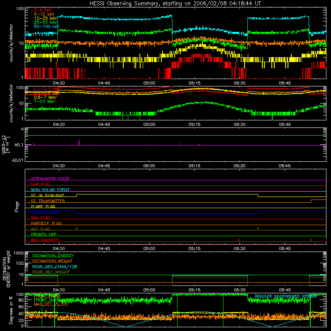
Task: Click the green 25-50 keV legend label
Action: pyautogui.click(x=46, y=22)
